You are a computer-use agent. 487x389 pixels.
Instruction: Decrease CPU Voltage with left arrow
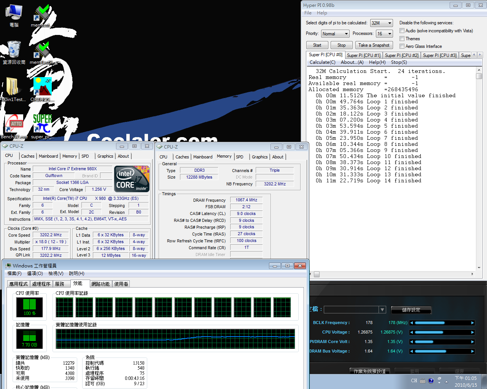(x=411, y=332)
